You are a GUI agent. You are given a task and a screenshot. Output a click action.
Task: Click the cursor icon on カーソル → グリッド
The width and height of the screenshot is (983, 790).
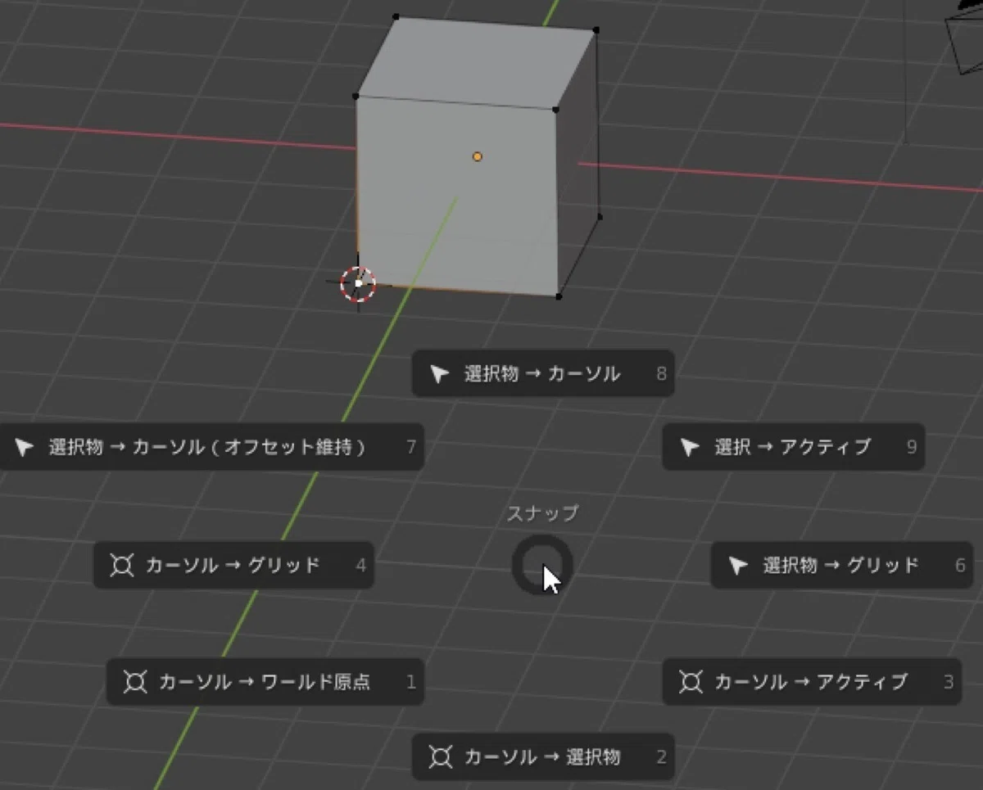tap(121, 565)
